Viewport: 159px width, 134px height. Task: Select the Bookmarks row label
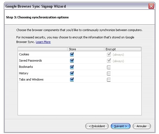tap(26, 67)
